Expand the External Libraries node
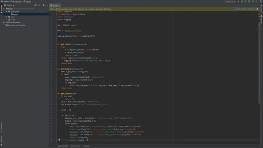Viewport: 263px width, 148px height. pos(4,22)
